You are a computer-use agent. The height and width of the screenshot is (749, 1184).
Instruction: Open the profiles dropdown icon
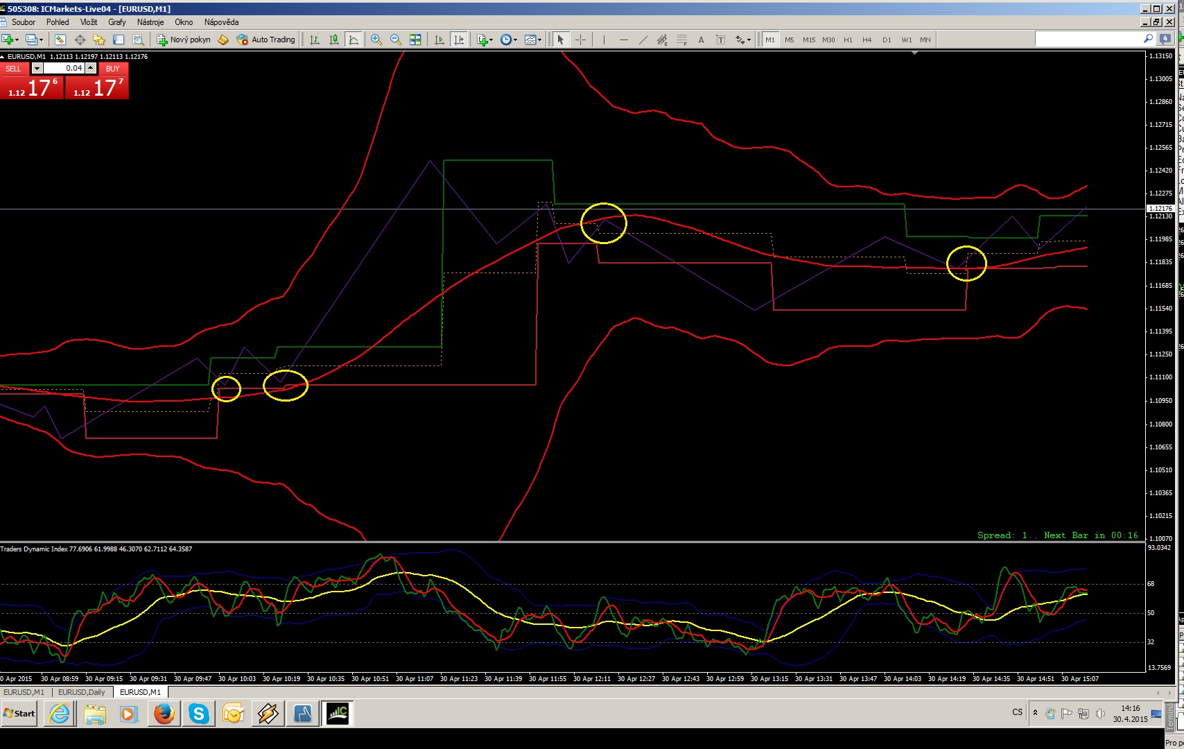point(33,40)
